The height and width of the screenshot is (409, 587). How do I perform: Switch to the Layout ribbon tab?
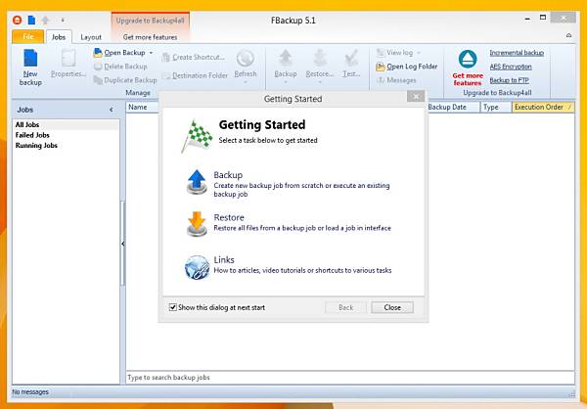click(x=91, y=37)
